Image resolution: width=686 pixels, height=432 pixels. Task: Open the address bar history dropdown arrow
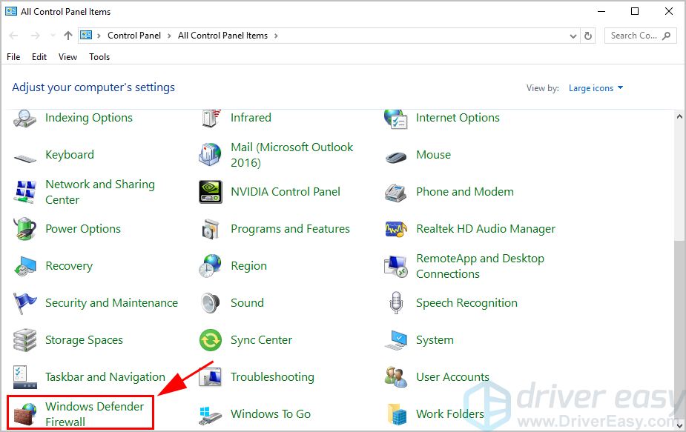coord(573,36)
